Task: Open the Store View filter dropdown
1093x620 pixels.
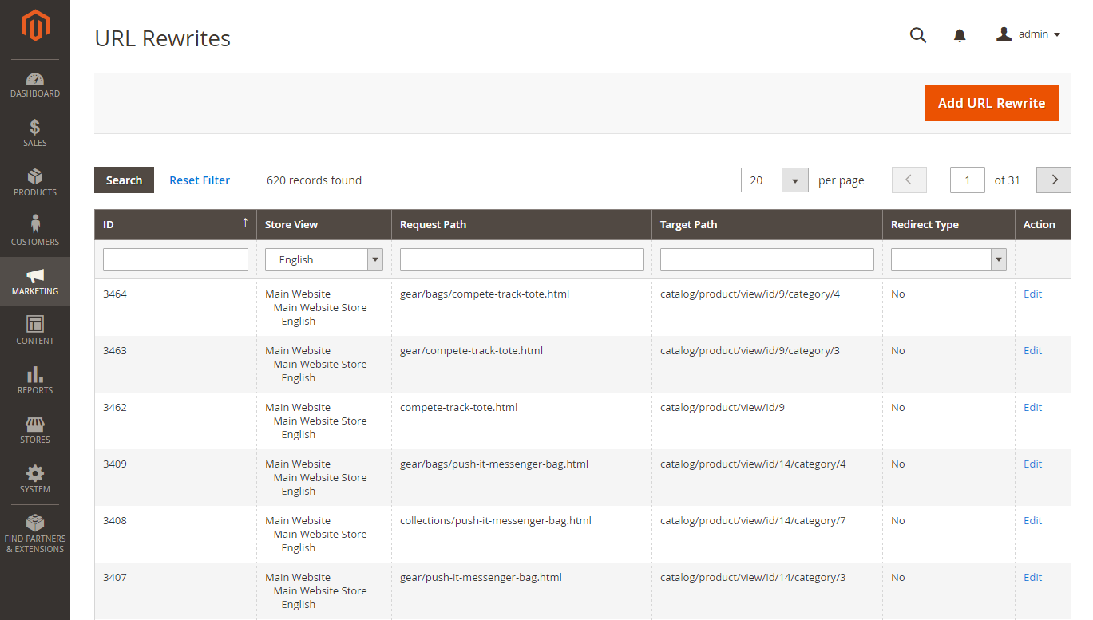Action: click(324, 259)
